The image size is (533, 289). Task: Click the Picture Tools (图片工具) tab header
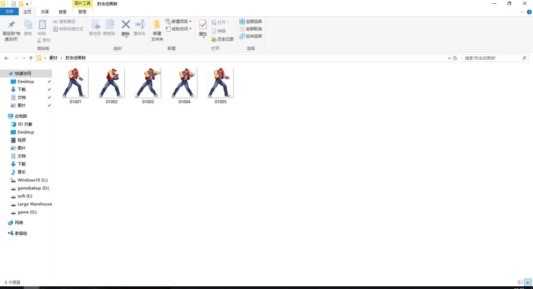82,3
